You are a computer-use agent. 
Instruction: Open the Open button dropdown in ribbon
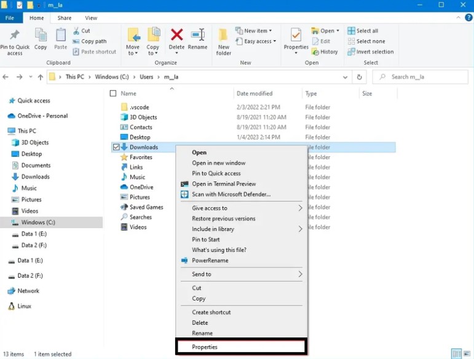338,31
